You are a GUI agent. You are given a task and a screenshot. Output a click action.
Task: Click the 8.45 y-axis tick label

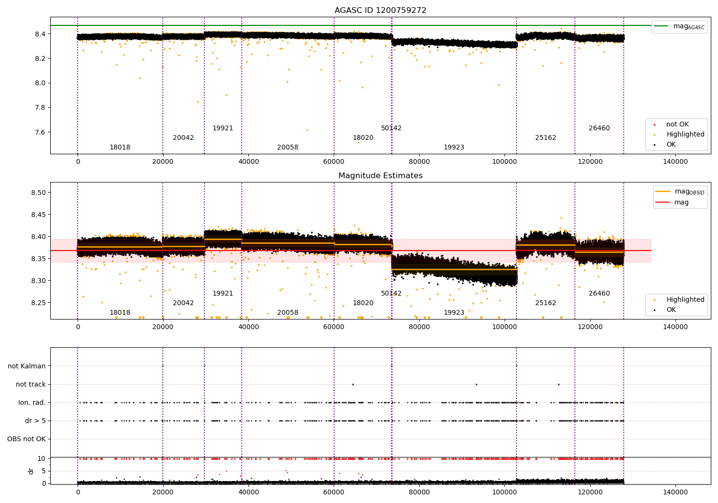click(38, 215)
